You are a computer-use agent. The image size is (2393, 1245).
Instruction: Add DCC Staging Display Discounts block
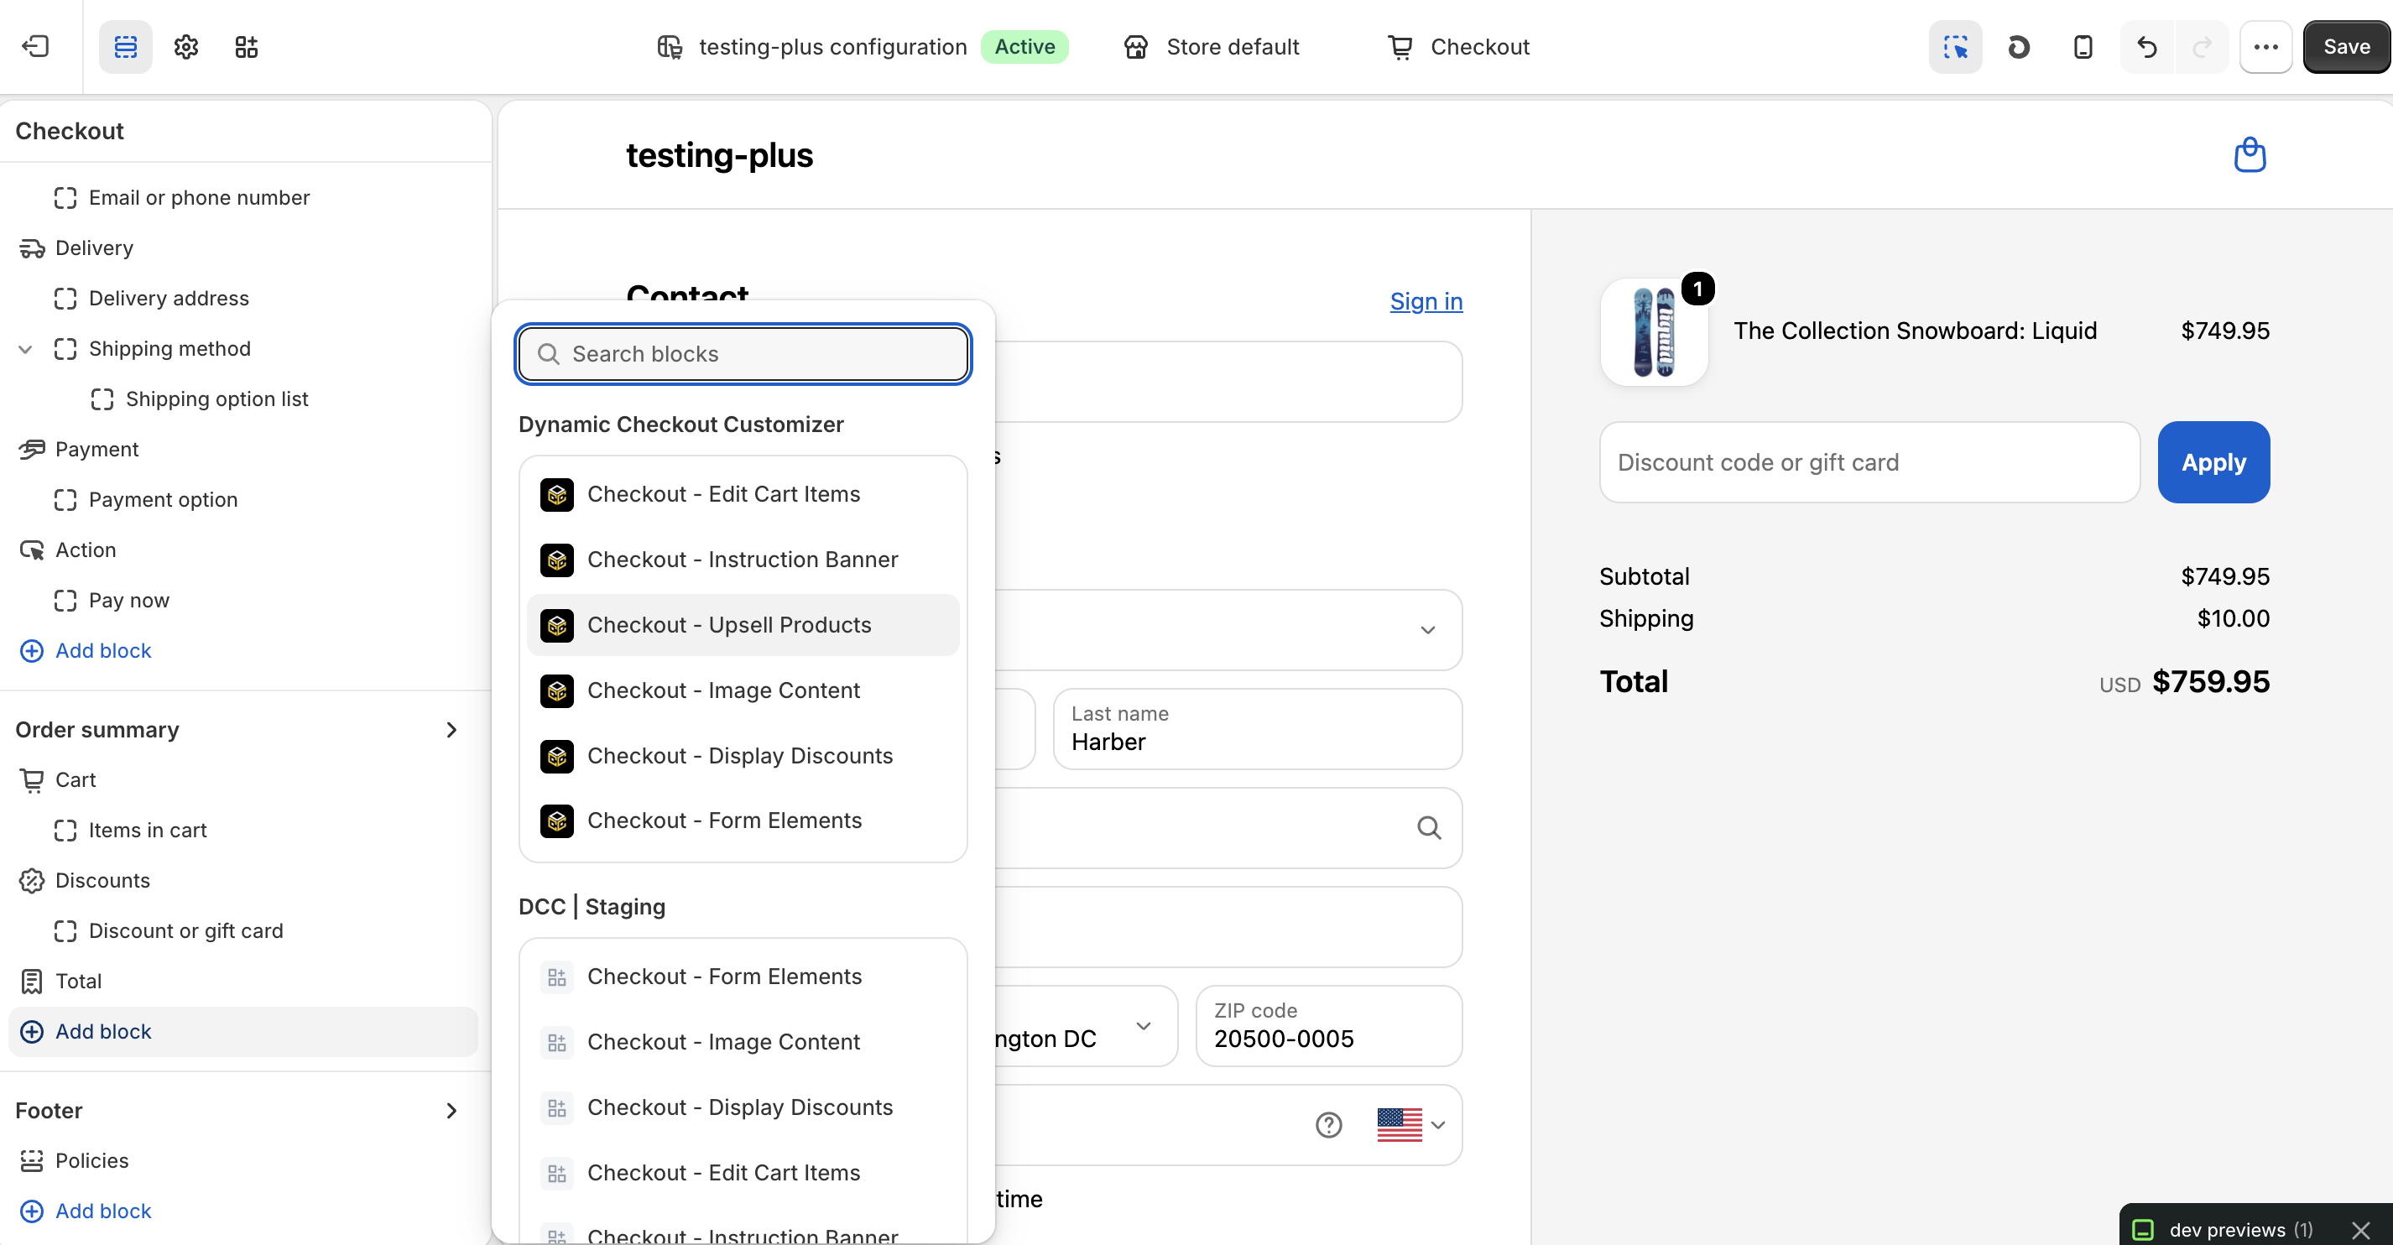pyautogui.click(x=743, y=1107)
